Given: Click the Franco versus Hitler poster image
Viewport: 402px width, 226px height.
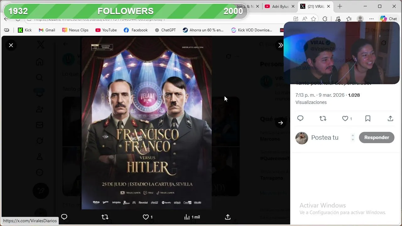Looking at the screenshot, I should pyautogui.click(x=146, y=123).
